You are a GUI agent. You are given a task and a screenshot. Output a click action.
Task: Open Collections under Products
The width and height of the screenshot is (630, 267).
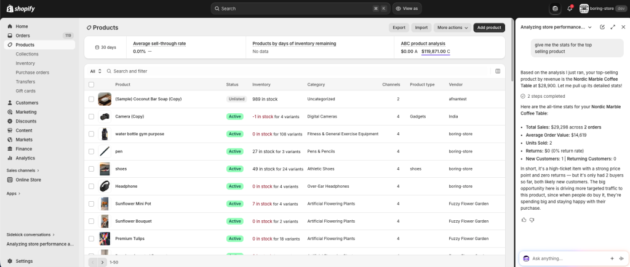point(27,54)
